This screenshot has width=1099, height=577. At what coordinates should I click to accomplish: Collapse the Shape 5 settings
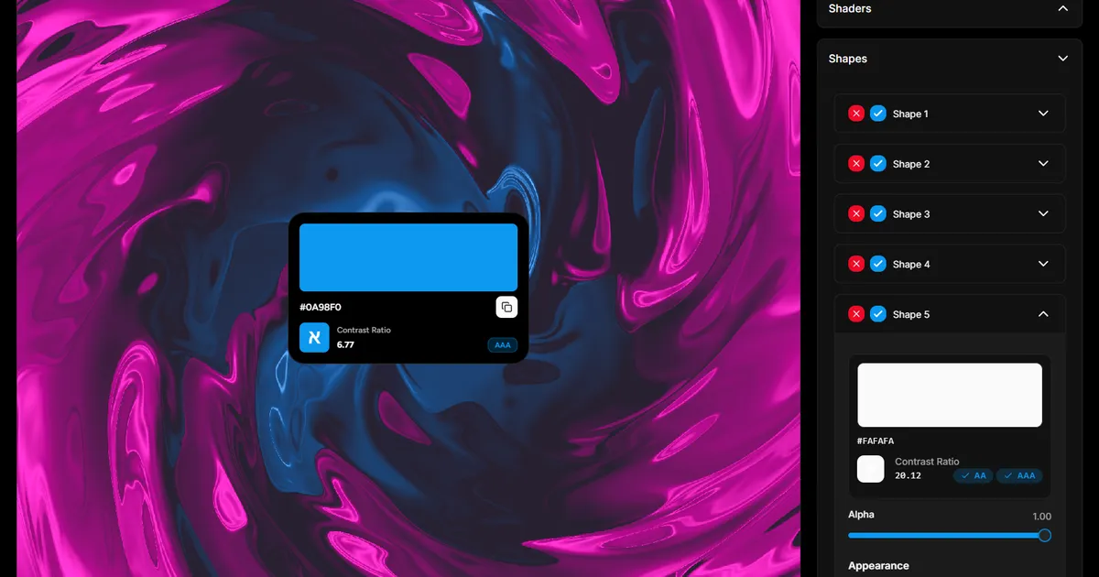click(x=1043, y=314)
